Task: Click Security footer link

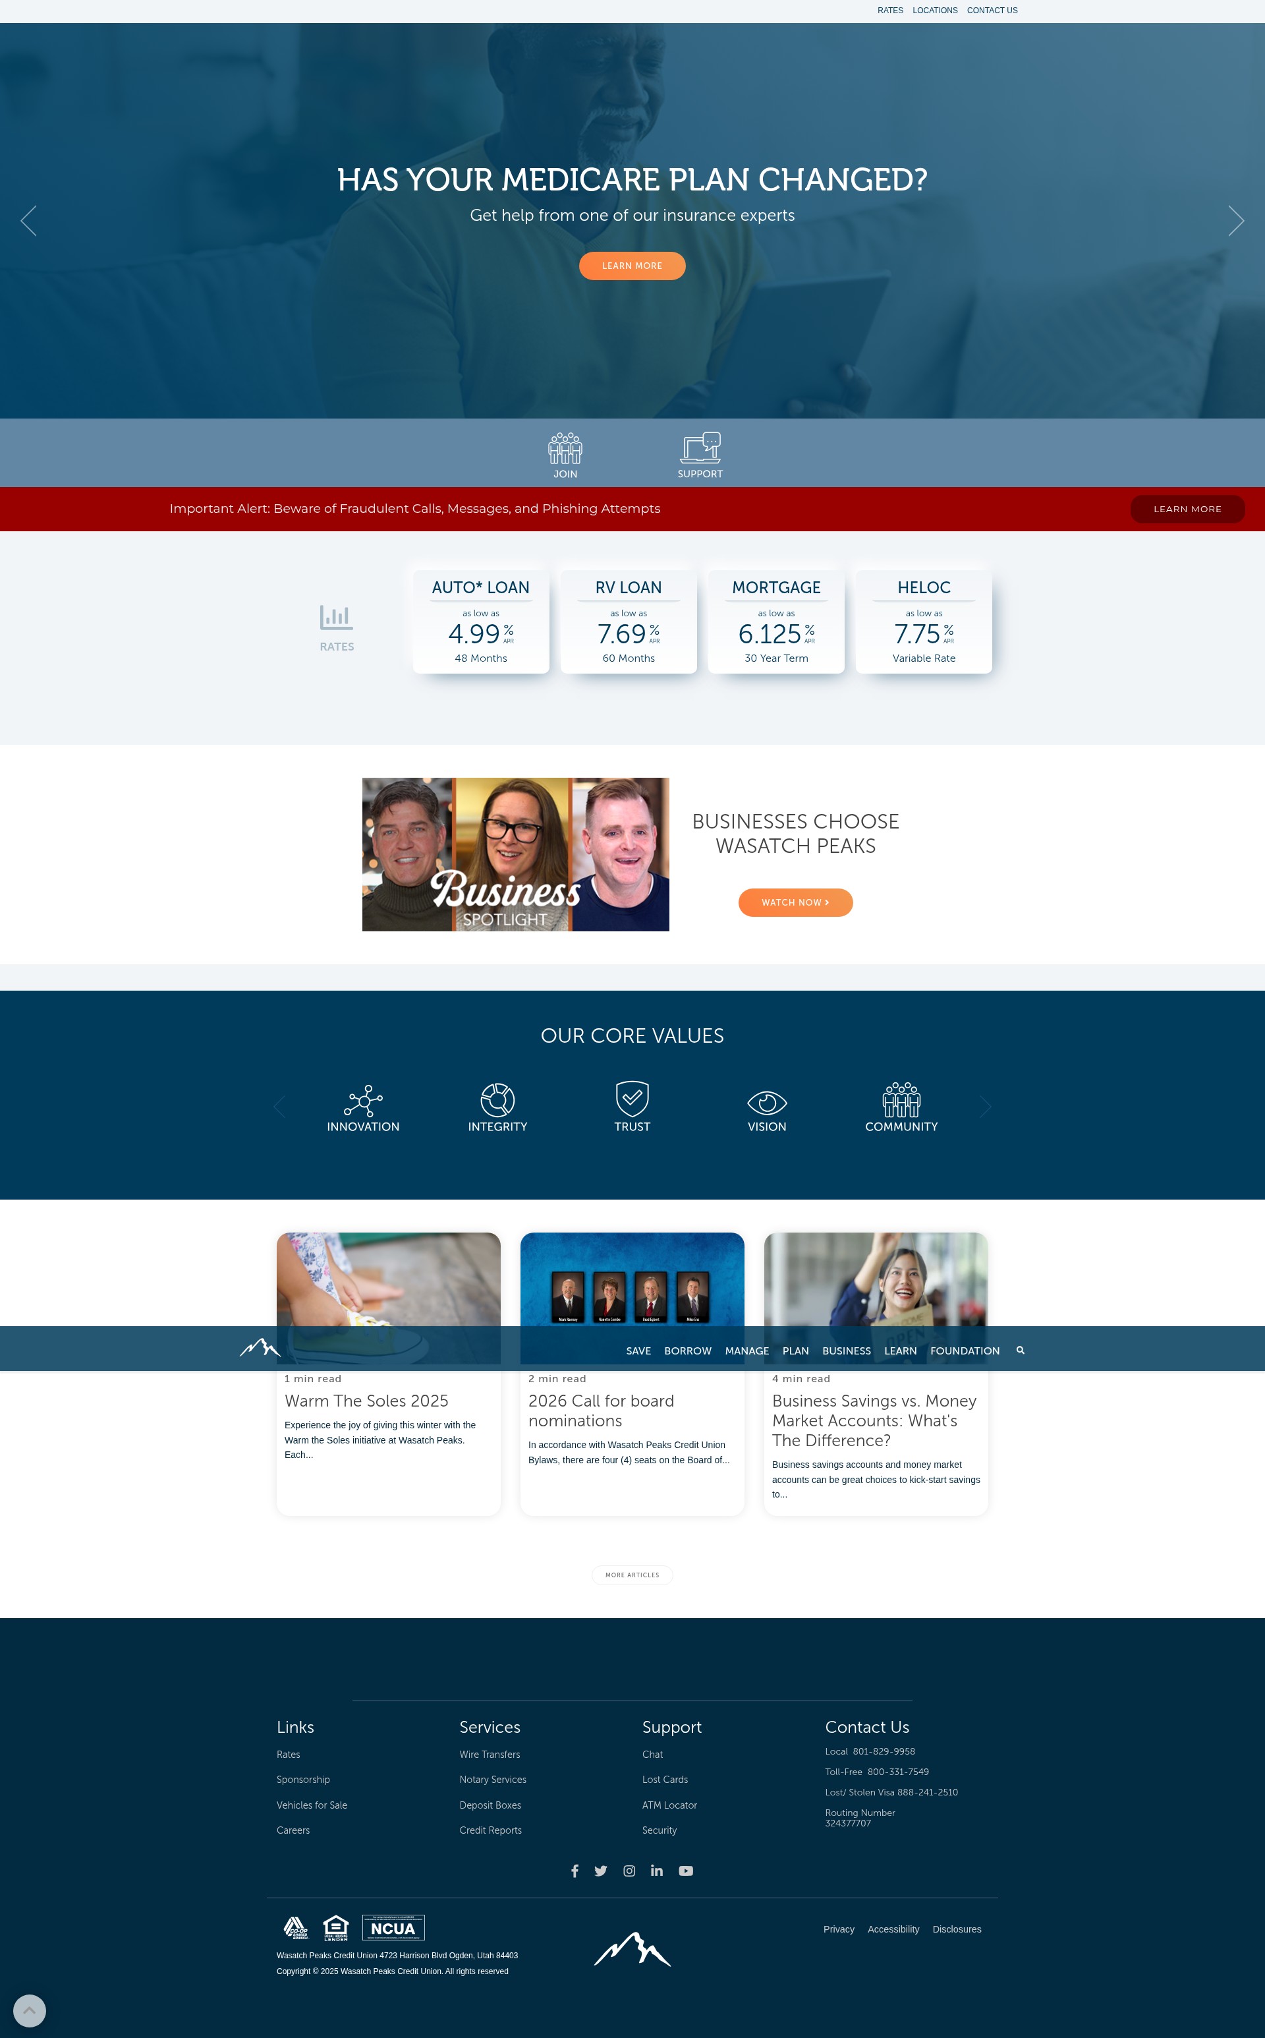Action: (x=660, y=1830)
